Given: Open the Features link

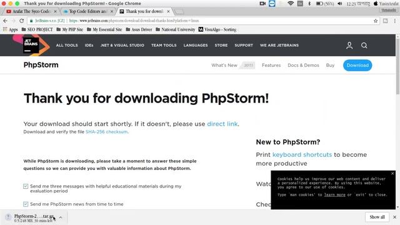Looking at the screenshot, I should [x=271, y=65].
